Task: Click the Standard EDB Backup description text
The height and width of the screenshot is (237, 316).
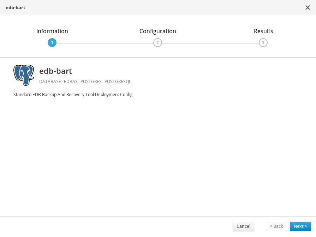Action: [73, 95]
